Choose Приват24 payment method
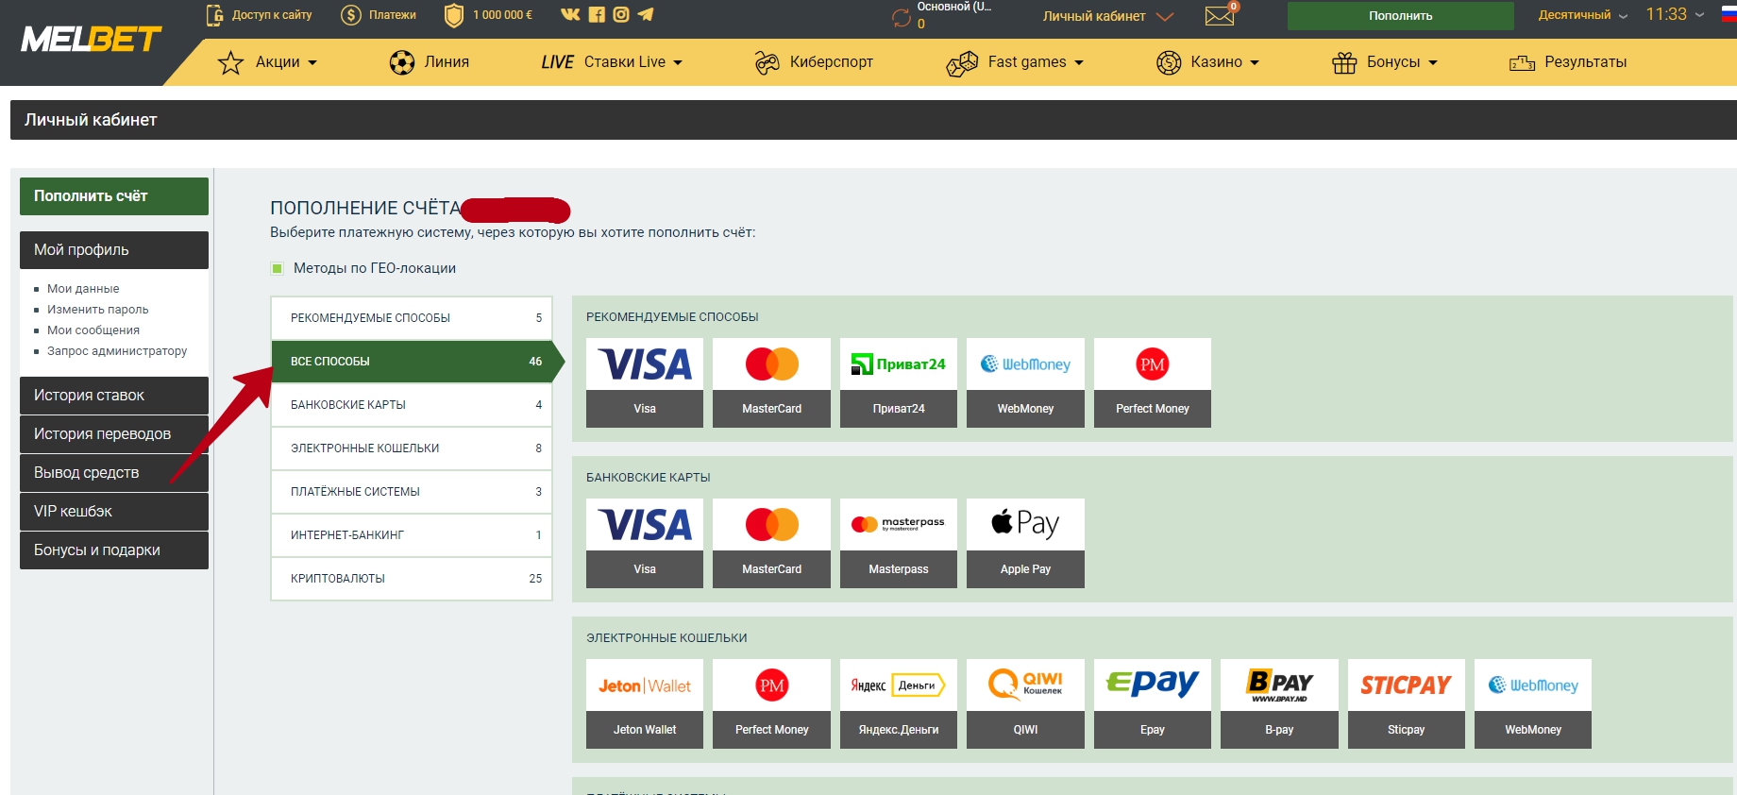 pyautogui.click(x=899, y=382)
